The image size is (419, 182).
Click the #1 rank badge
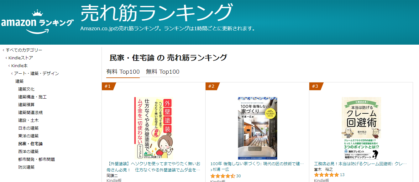click(108, 86)
